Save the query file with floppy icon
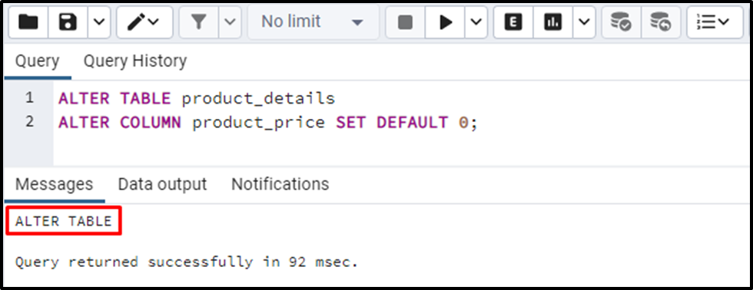Screen dimensions: 753x290 point(68,22)
